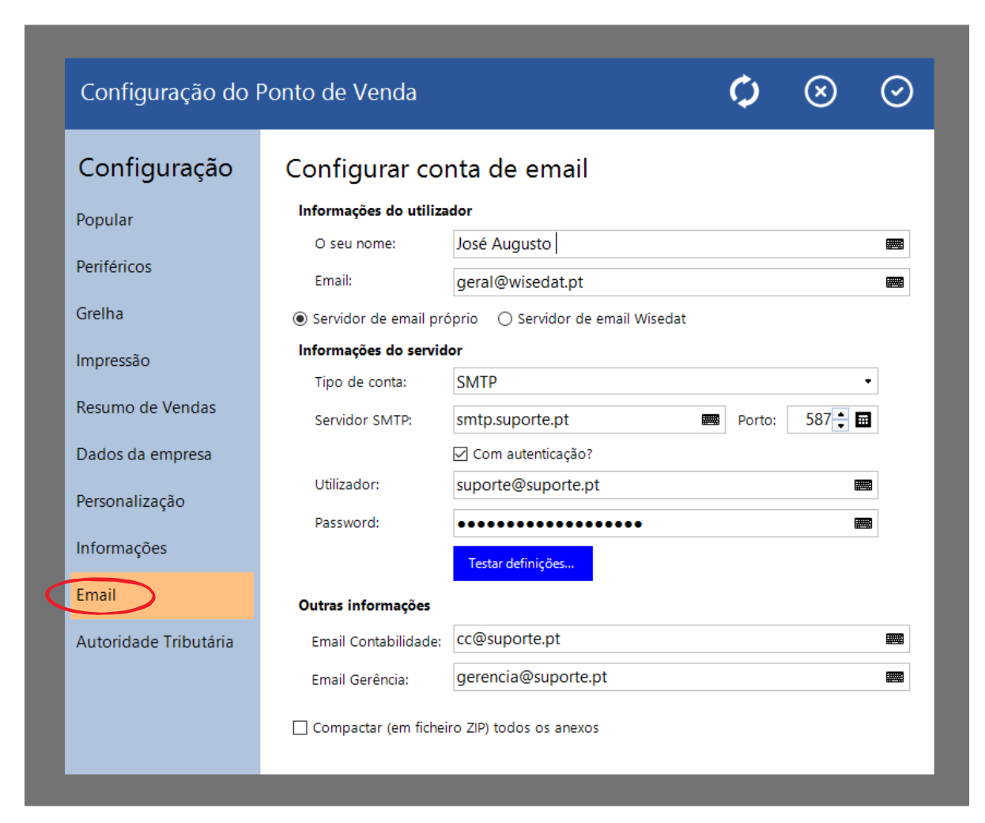Open keyboard icon in SMTP server field
Viewport: 985px width, 823px height.
(x=710, y=420)
